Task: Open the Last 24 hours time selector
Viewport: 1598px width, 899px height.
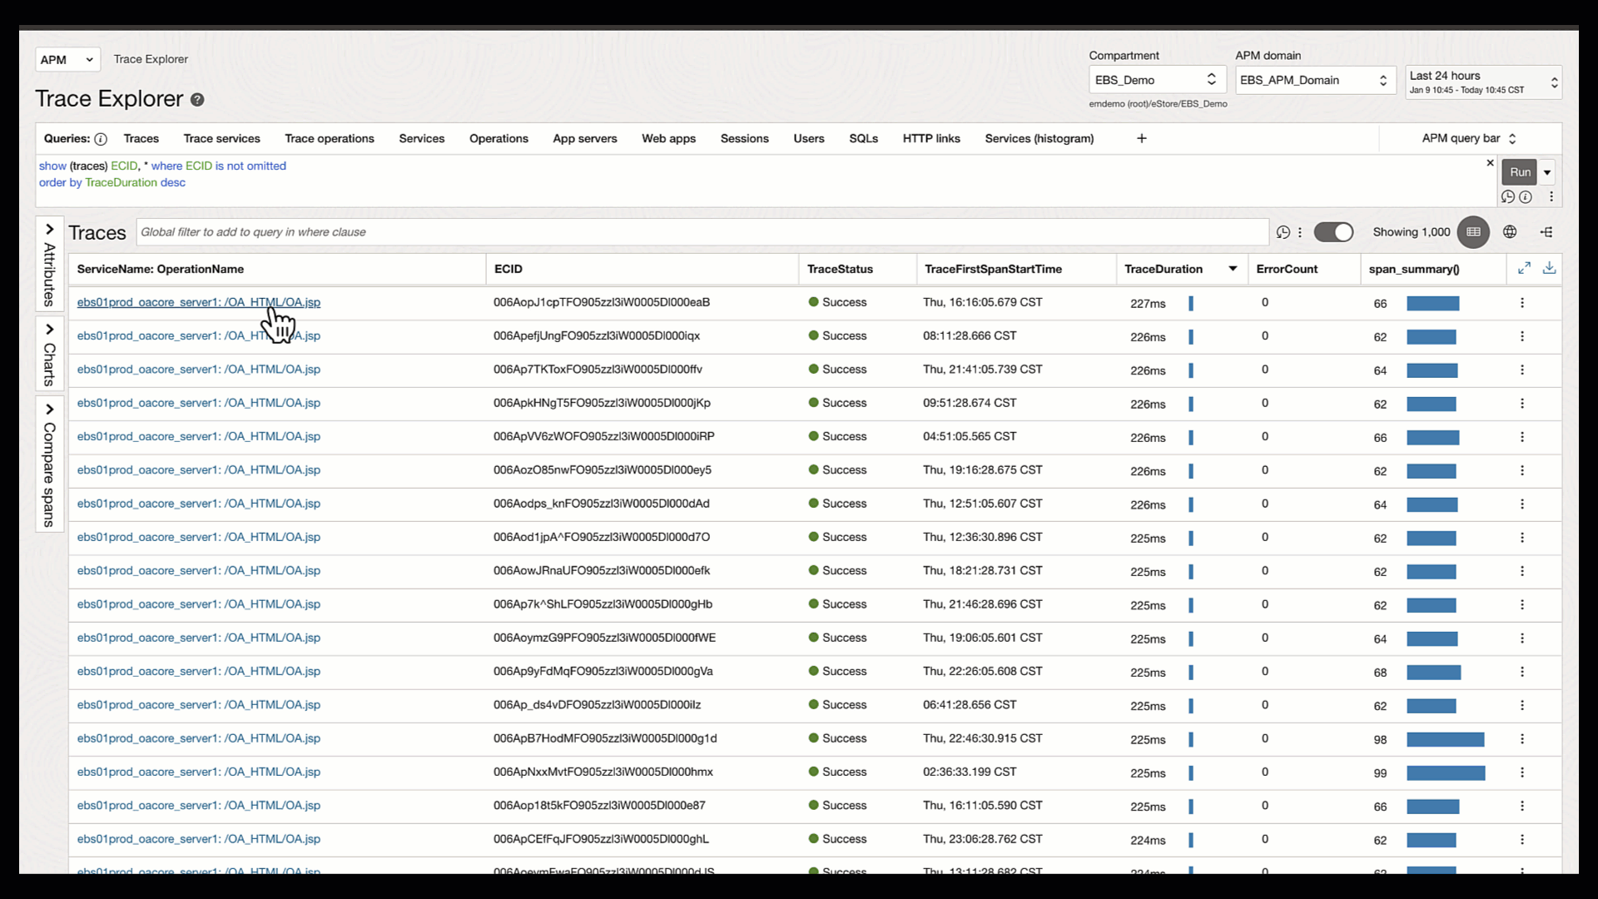Action: [1483, 82]
